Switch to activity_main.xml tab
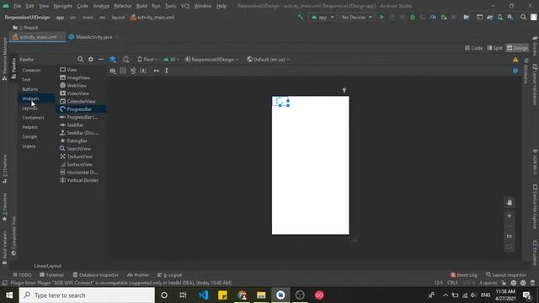The width and height of the screenshot is (539, 303). pyautogui.click(x=37, y=37)
